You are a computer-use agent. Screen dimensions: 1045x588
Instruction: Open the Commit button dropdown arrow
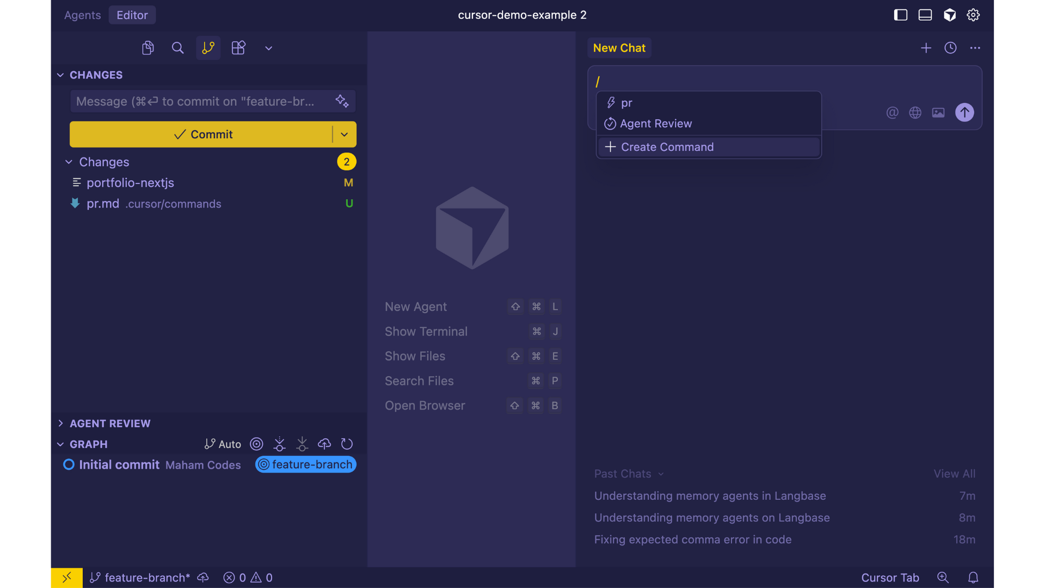click(345, 134)
